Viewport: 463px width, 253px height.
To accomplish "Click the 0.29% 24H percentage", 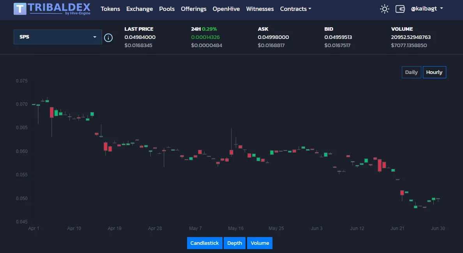I will point(209,29).
